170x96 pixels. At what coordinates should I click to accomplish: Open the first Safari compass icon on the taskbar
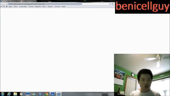[40, 94]
